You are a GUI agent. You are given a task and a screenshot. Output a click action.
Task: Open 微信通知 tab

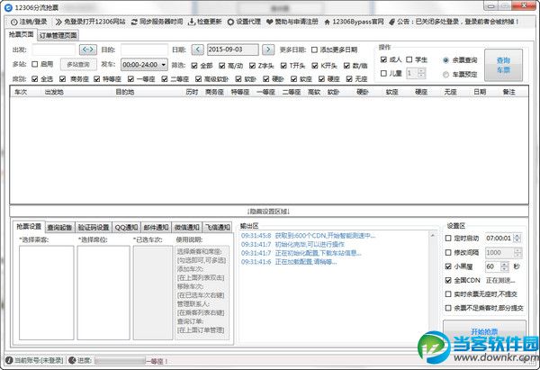pyautogui.click(x=187, y=228)
